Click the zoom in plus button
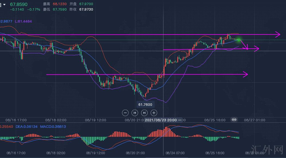This screenshot has height=158, width=286. [x=154, y=113]
